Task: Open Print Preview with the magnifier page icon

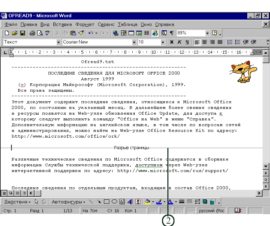Action: (x=40, y=33)
